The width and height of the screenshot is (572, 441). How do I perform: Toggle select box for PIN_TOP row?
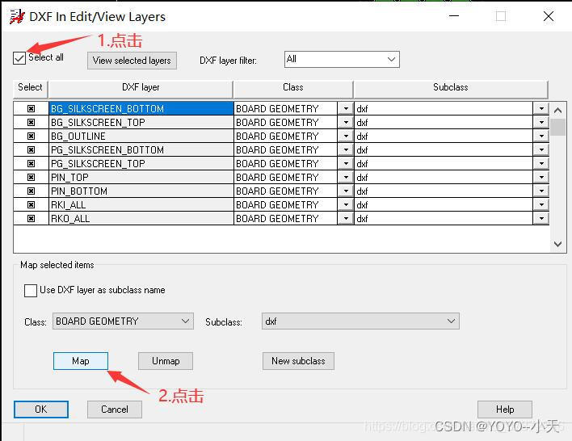[31, 178]
